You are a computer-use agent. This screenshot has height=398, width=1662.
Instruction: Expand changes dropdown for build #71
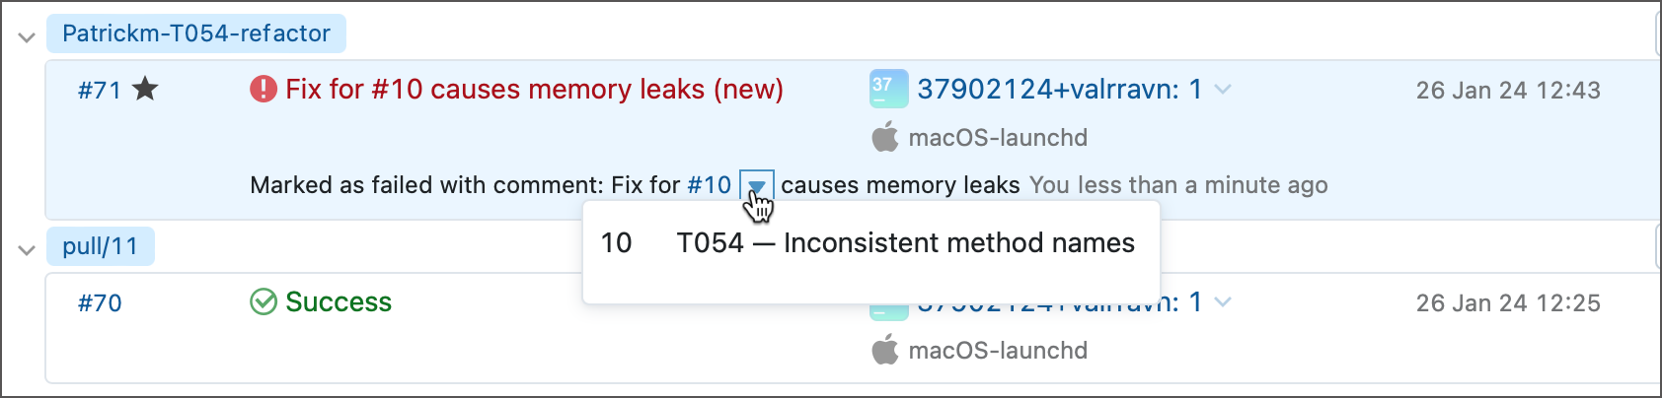(1223, 90)
